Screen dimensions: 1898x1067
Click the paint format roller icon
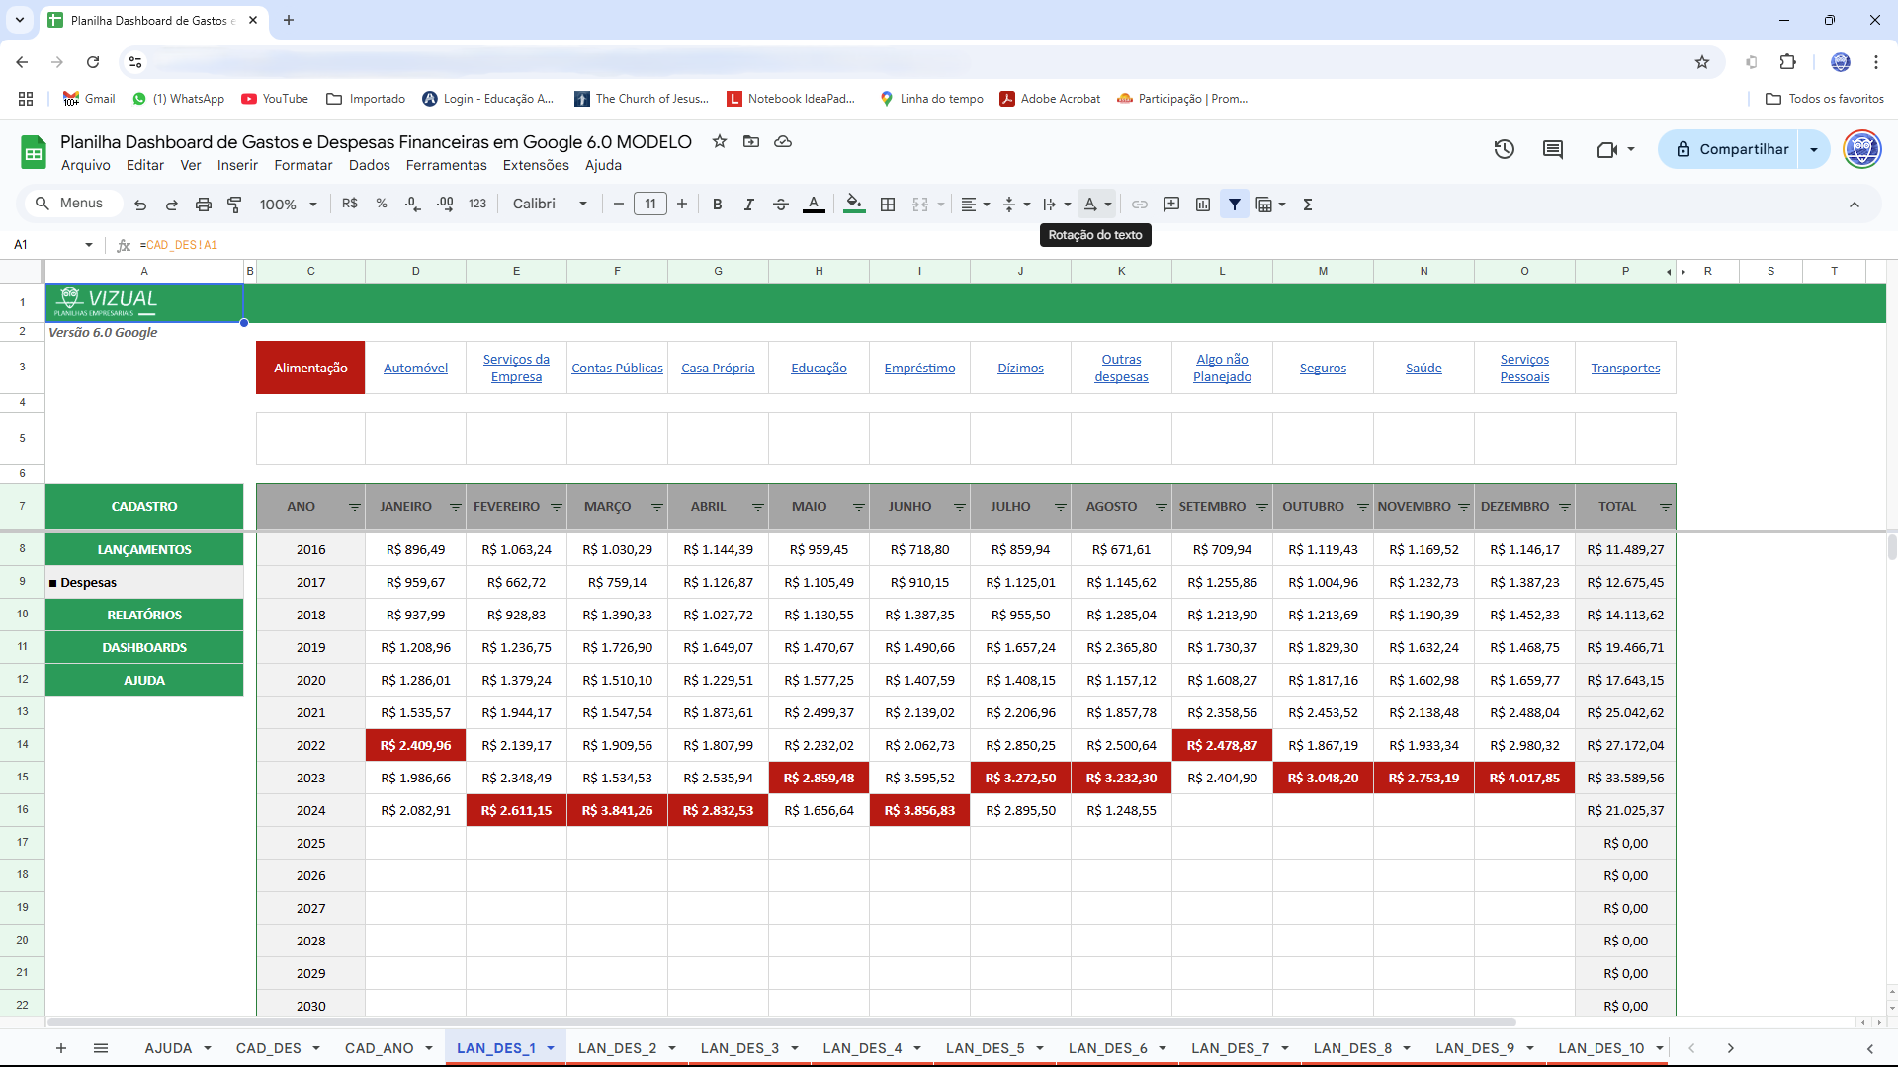pyautogui.click(x=234, y=205)
